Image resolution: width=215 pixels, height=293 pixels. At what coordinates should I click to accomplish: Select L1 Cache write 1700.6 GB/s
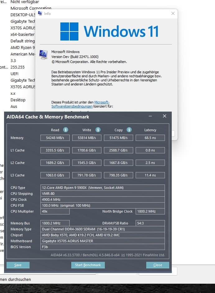[x=87, y=150]
